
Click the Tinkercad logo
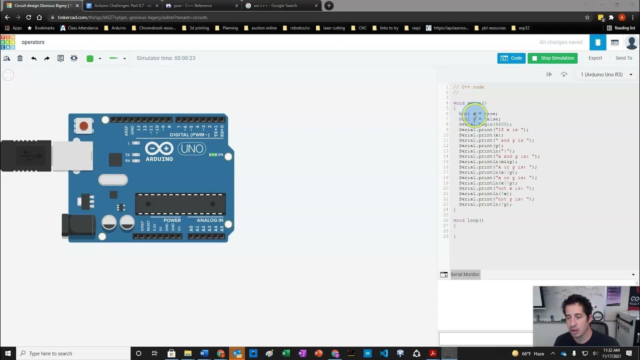pos(7,42)
